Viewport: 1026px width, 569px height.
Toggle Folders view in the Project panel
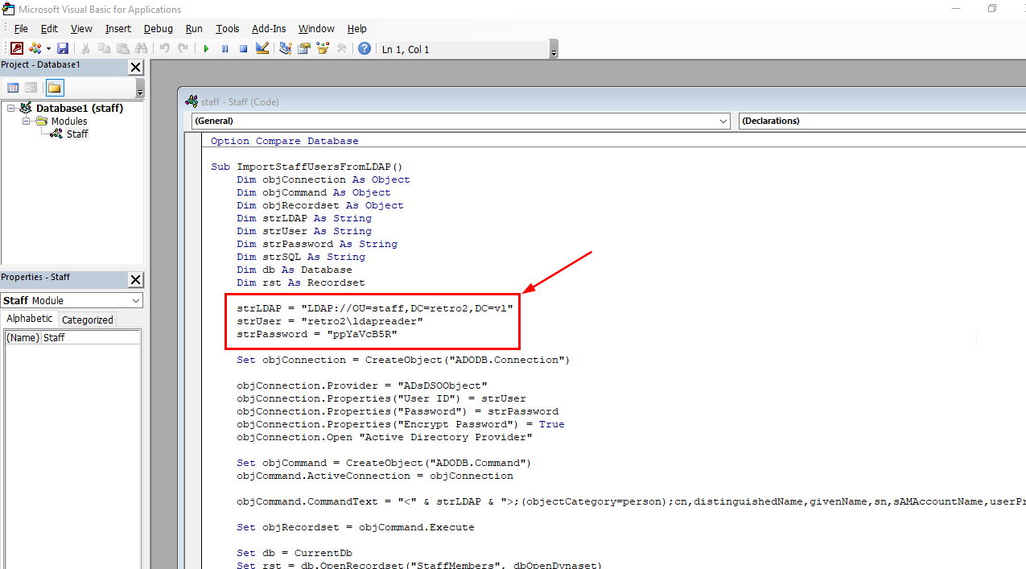(x=54, y=88)
